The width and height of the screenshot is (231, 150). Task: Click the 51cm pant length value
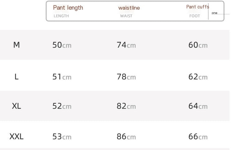coord(62,77)
